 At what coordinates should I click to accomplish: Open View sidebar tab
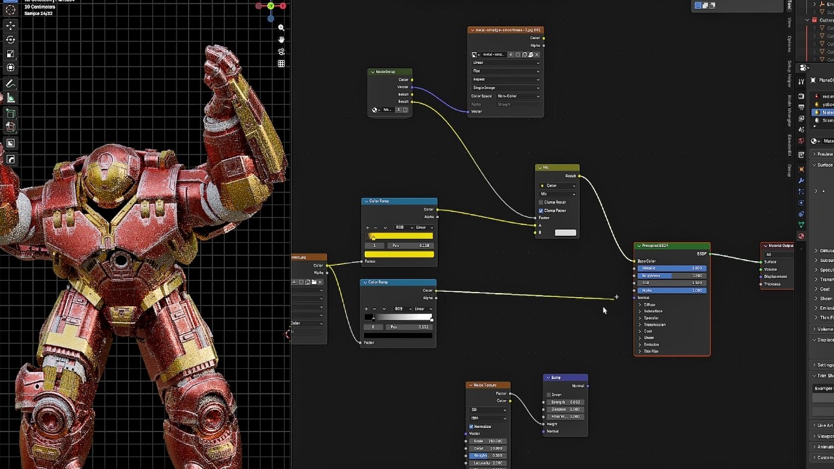coord(789,22)
